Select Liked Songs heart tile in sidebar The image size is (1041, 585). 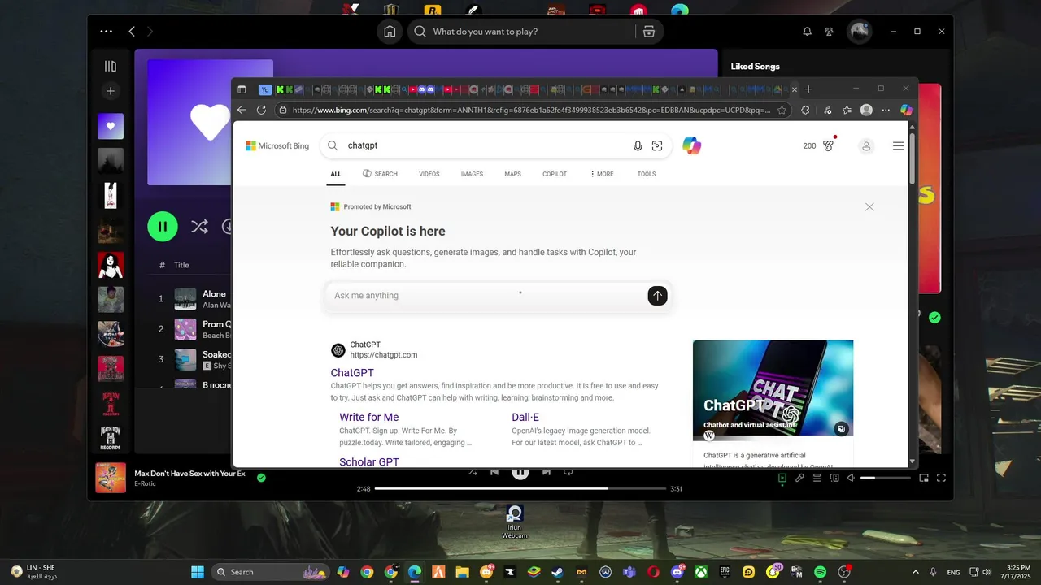(111, 126)
